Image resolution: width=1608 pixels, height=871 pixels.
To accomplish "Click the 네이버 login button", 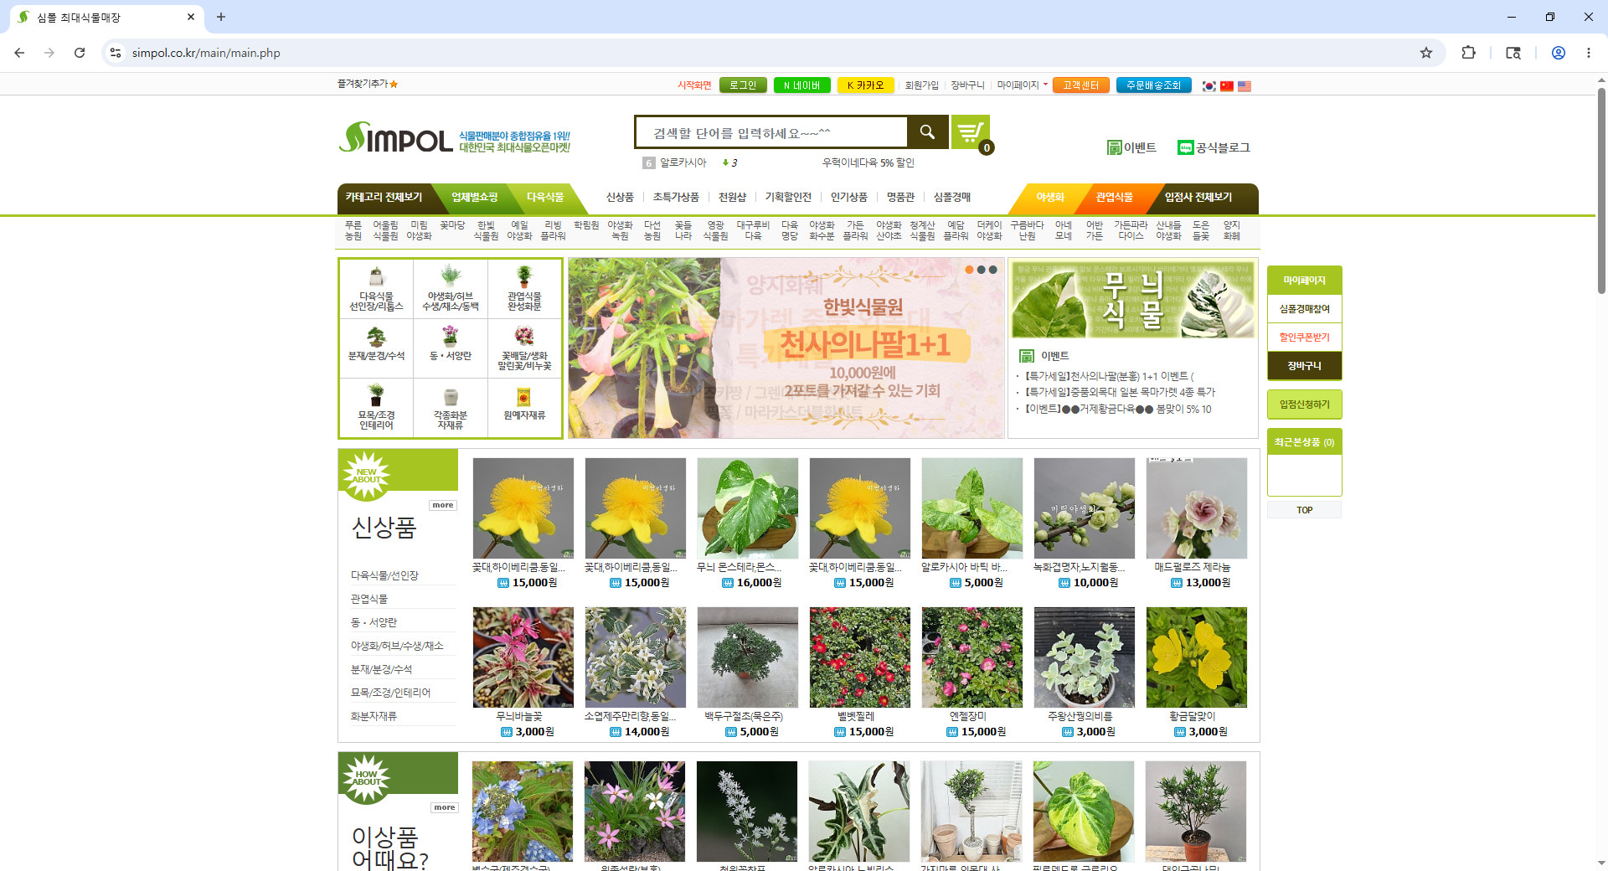I will tap(802, 85).
